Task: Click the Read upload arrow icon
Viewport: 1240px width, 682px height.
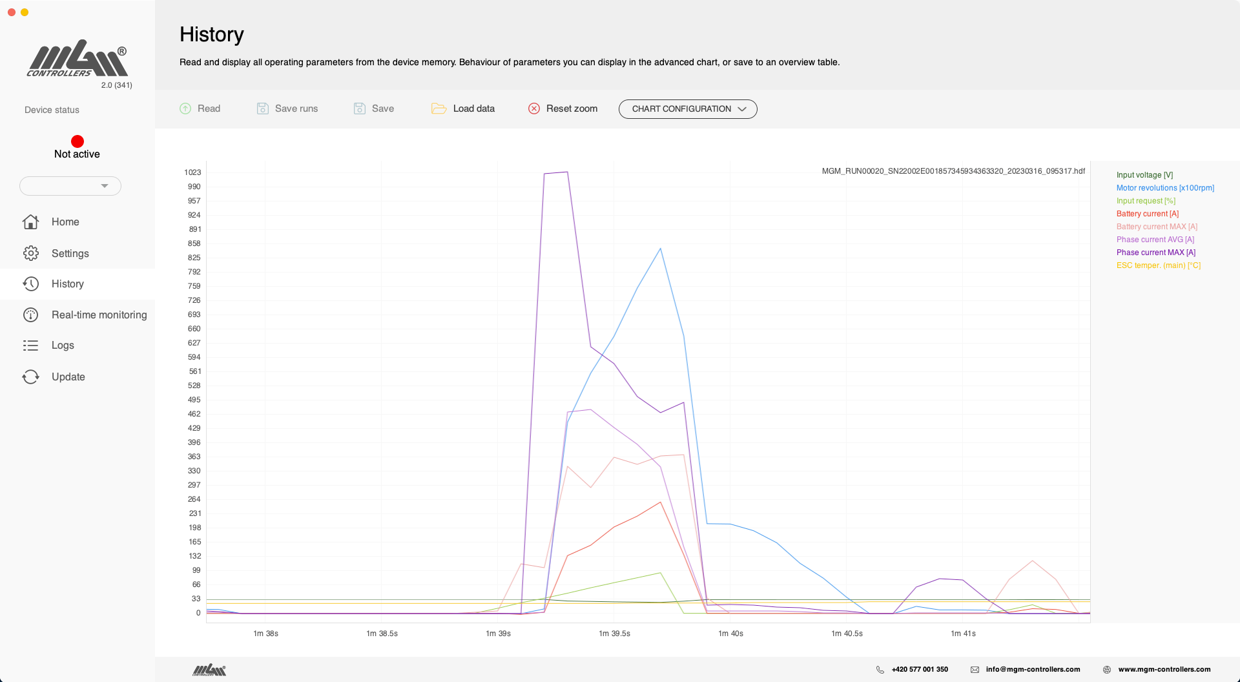Action: (x=185, y=108)
